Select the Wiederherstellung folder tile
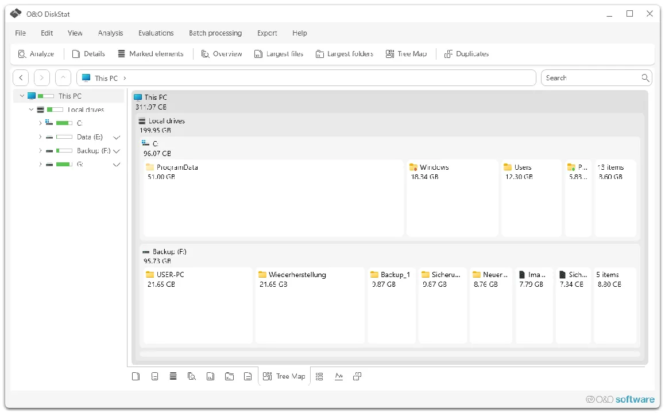Image resolution: width=665 pixels, height=413 pixels. tap(310, 305)
